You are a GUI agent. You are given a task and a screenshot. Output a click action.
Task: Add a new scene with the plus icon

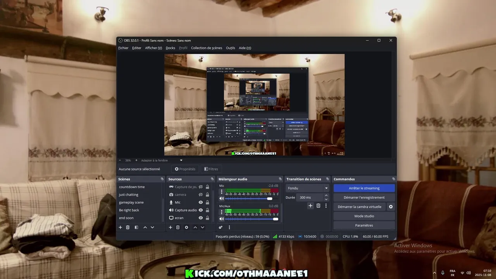tap(121, 227)
